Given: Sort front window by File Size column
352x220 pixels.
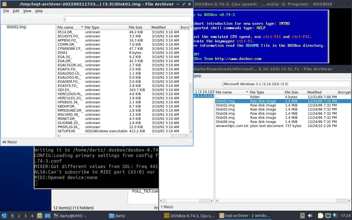Looking at the screenshot, I should click(x=139, y=27).
